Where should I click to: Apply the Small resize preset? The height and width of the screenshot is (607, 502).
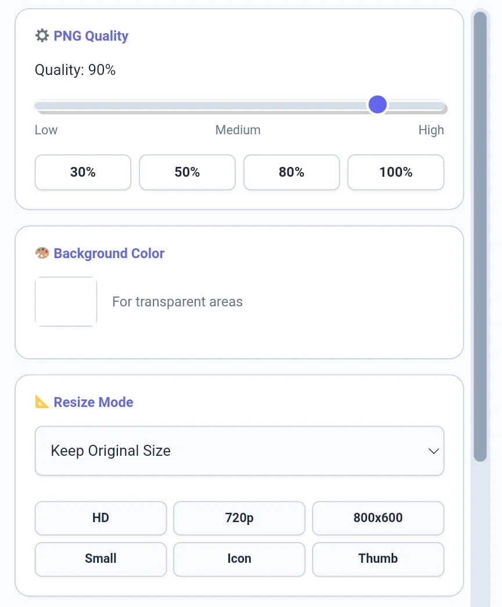point(101,559)
